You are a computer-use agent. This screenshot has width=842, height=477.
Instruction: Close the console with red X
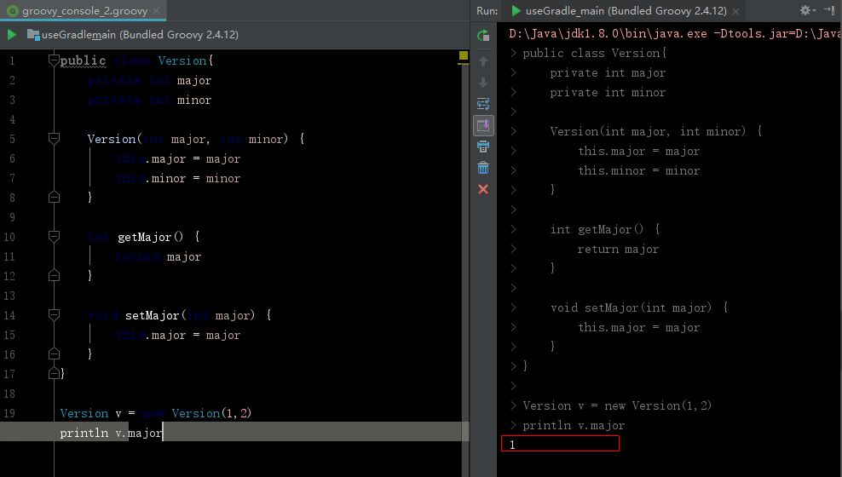(x=482, y=189)
